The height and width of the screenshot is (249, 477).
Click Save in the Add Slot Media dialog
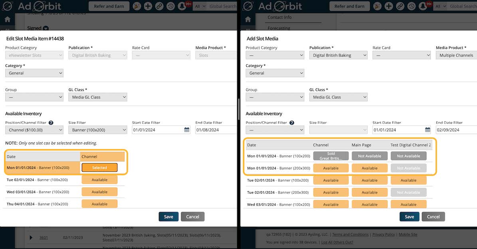(x=410, y=216)
